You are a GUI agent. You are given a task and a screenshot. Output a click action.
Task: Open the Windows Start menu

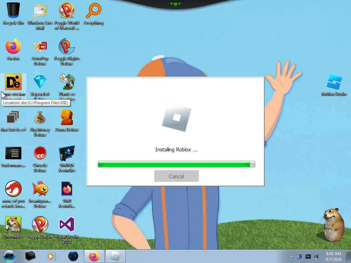coord(9,256)
